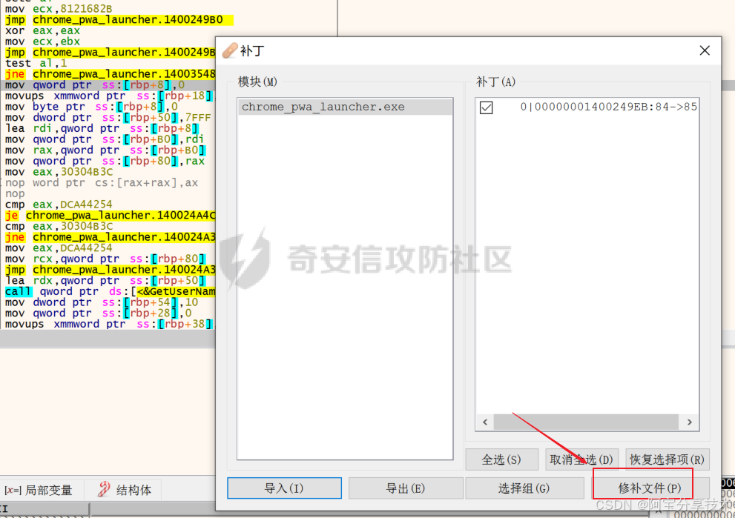Click the 恢复选择项(R) button

point(667,459)
